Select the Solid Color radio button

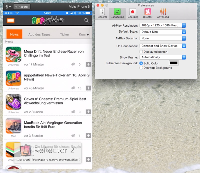pyautogui.click(x=141, y=63)
